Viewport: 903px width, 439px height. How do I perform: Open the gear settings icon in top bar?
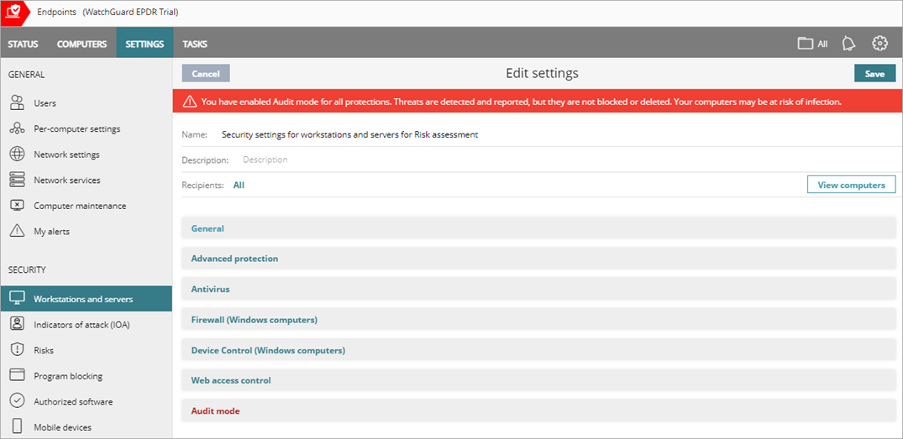click(879, 43)
